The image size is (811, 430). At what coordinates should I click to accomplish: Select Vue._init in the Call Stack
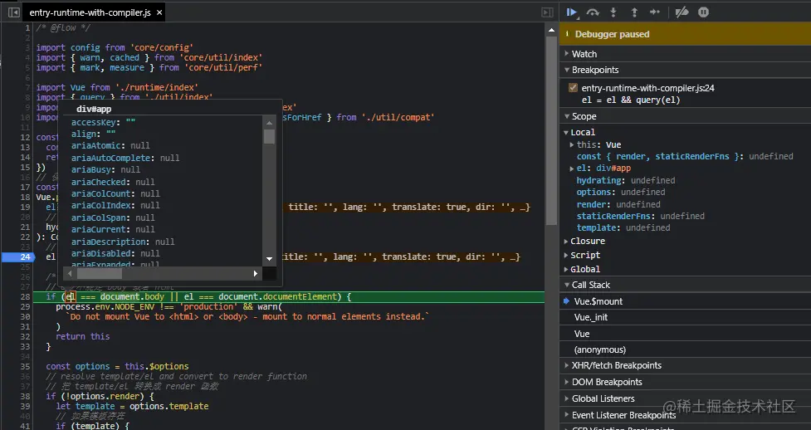tap(590, 317)
